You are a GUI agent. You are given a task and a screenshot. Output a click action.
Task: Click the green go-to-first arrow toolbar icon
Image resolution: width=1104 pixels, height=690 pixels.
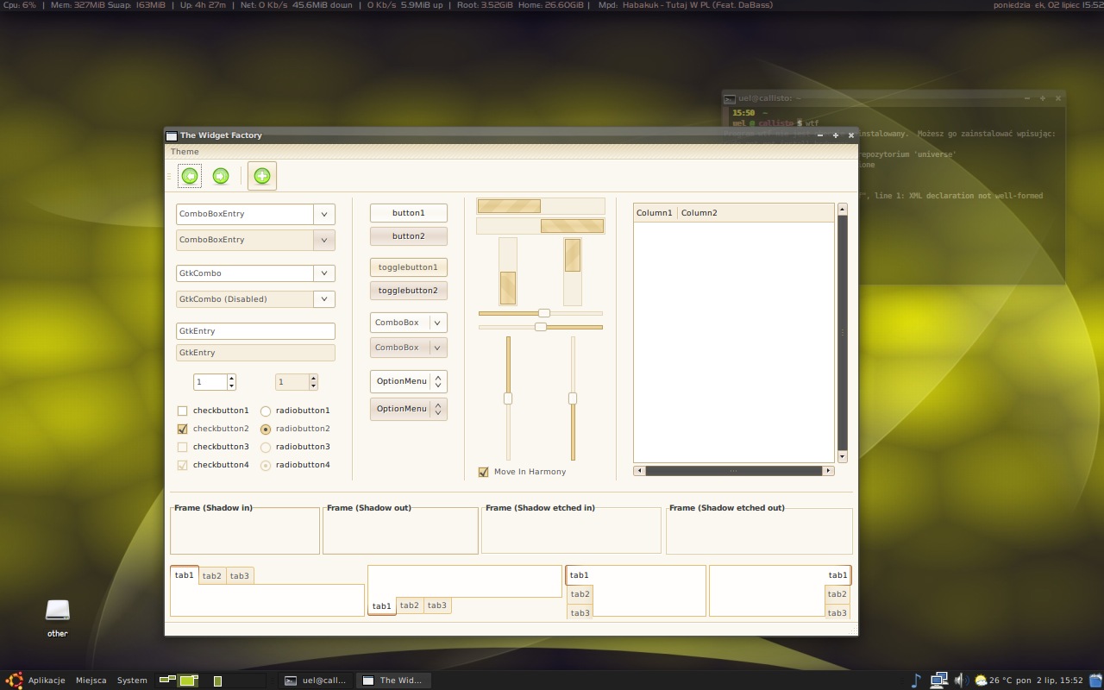click(190, 176)
